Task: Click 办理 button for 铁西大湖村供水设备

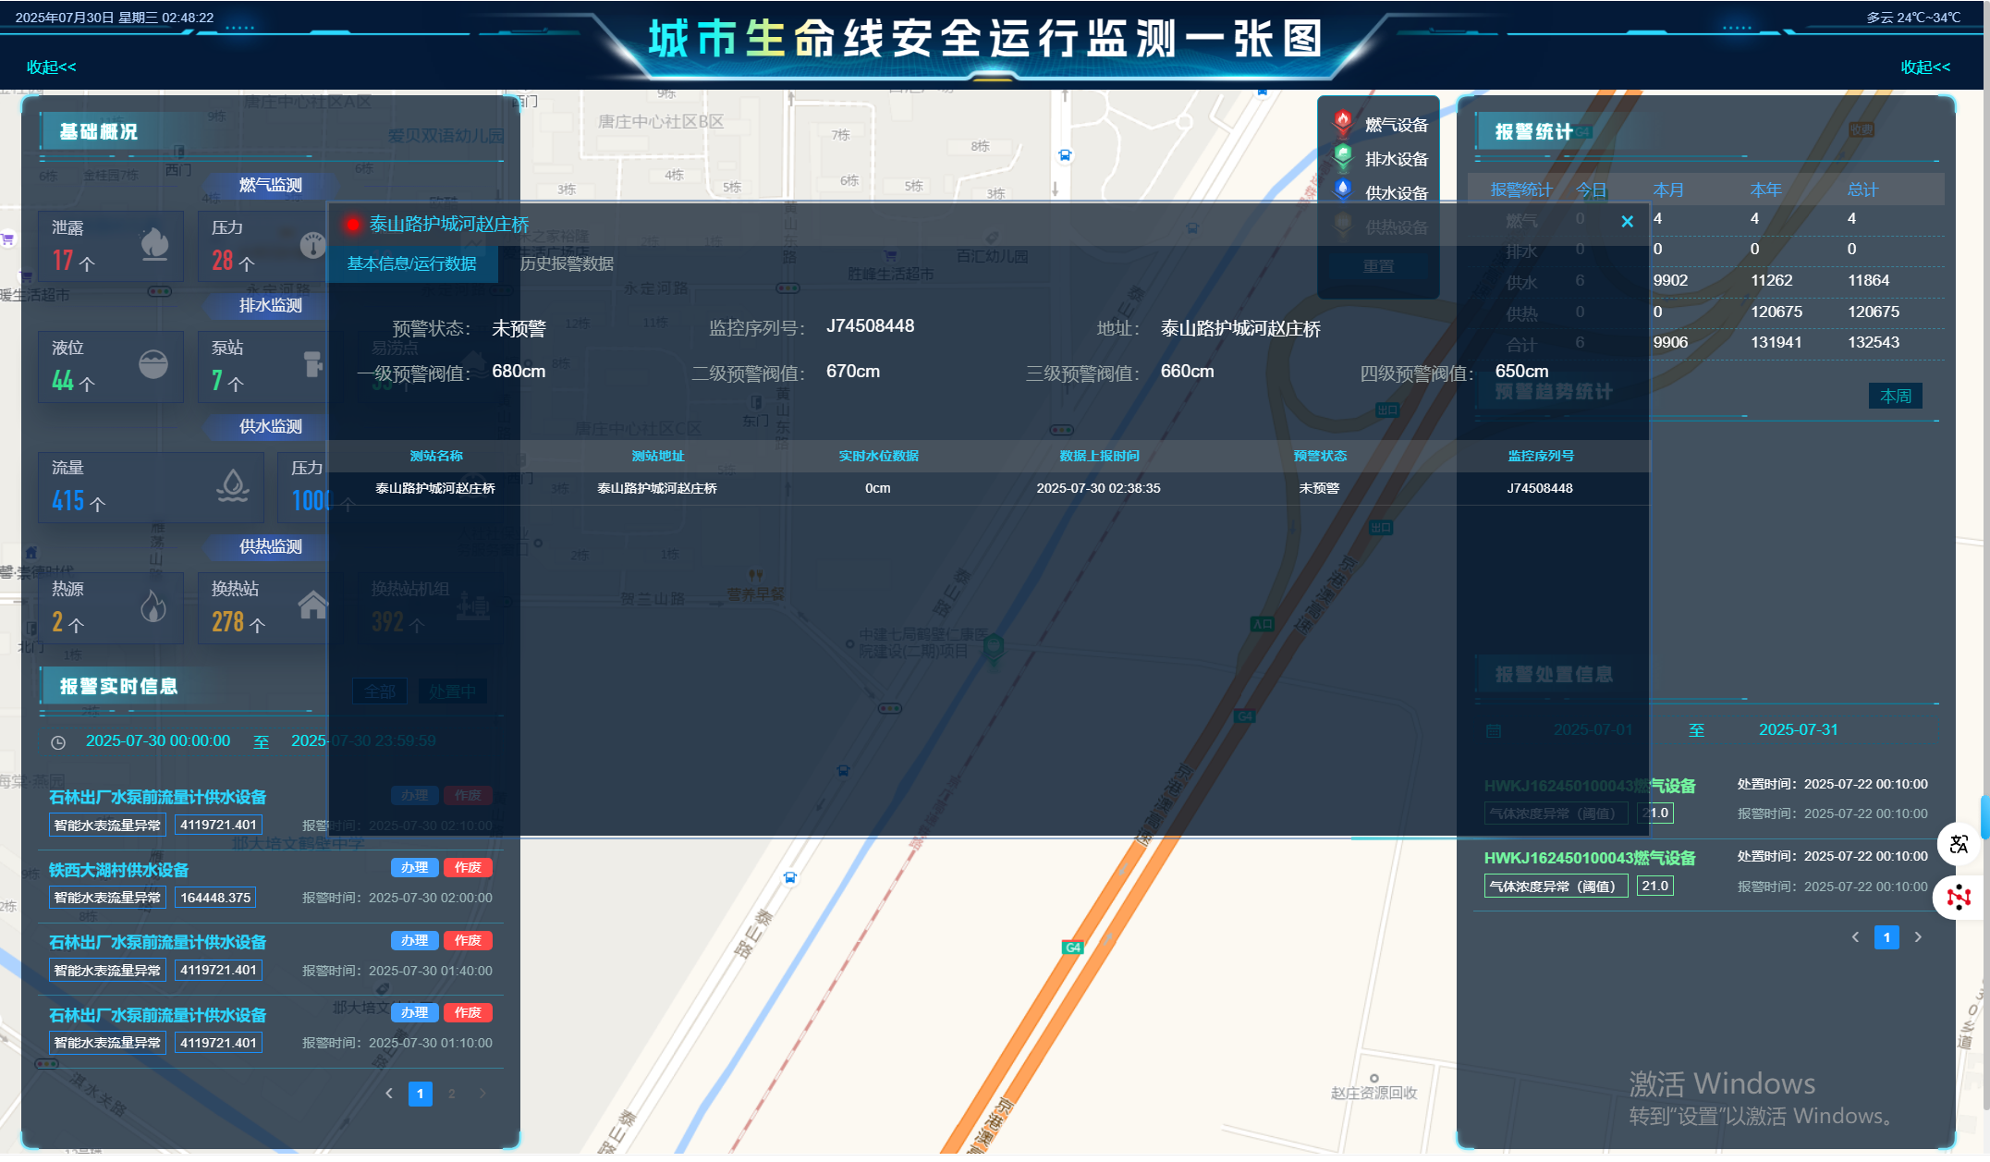Action: click(x=414, y=868)
